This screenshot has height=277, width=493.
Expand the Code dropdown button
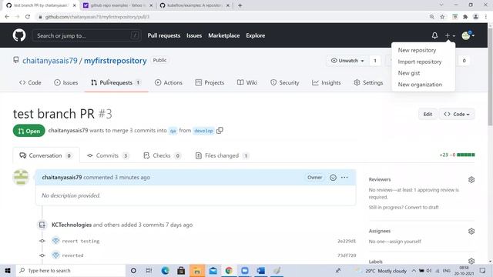click(x=457, y=115)
